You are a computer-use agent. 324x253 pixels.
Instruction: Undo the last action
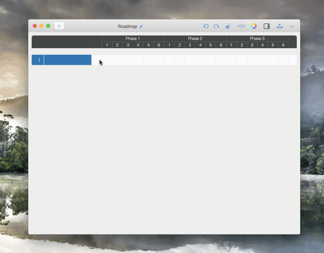tap(206, 26)
